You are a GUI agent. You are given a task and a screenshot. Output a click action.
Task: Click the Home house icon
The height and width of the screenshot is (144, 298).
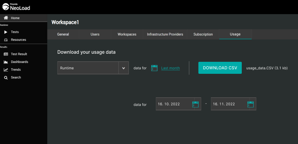tap(6, 18)
